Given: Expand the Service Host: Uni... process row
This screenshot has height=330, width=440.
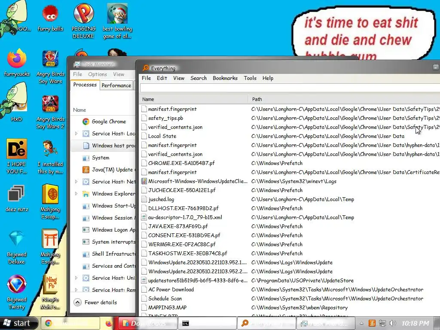Looking at the screenshot, I should [76, 278].
